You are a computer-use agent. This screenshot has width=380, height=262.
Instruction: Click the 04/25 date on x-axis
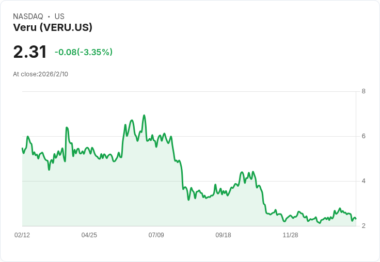point(89,235)
